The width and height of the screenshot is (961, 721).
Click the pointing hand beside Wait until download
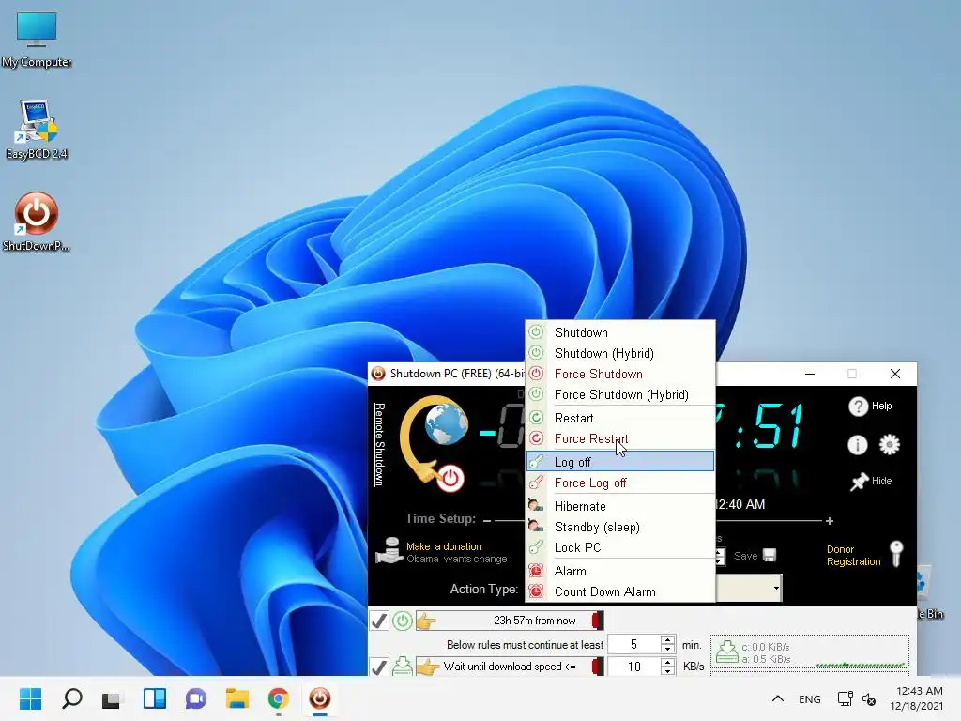pos(427,667)
